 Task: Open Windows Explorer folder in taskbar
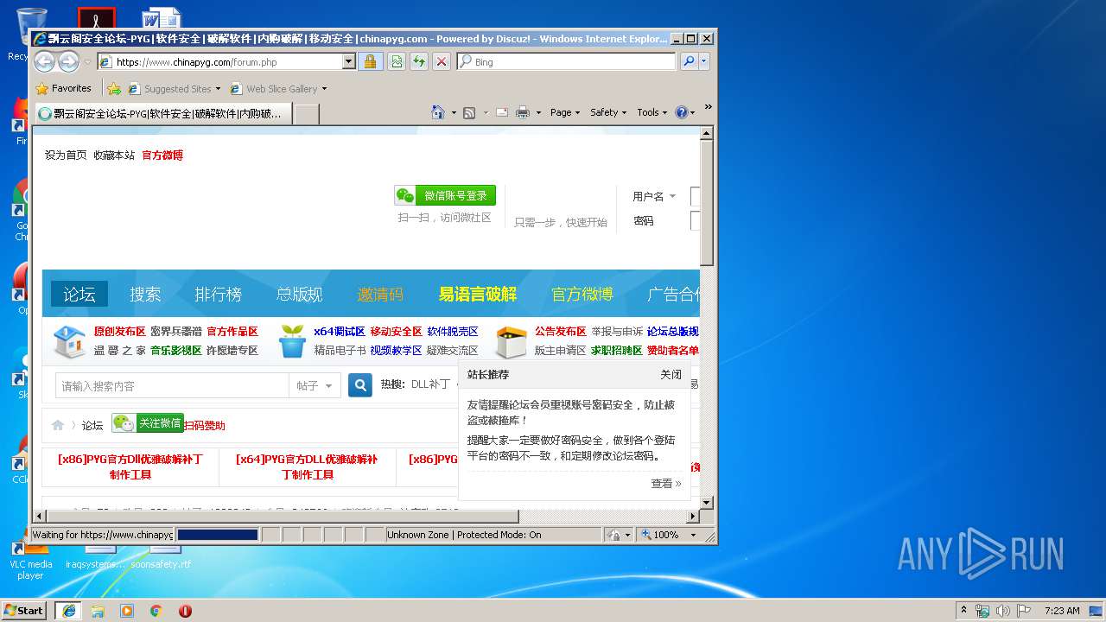click(98, 611)
